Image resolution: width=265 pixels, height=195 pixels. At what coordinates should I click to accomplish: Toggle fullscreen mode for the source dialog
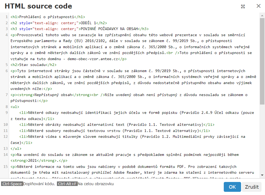click(243, 6)
